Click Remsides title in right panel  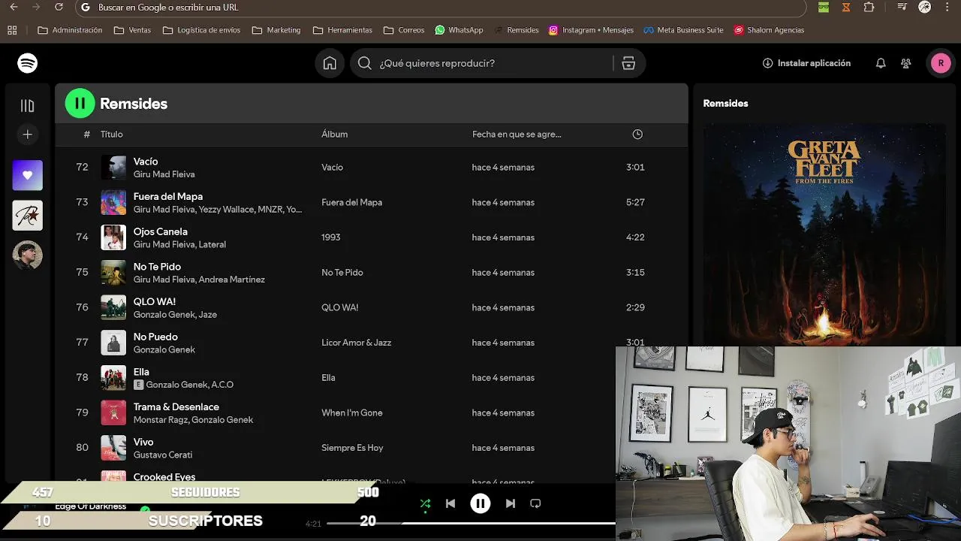(x=725, y=104)
